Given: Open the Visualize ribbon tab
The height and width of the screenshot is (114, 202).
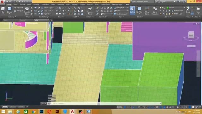Looking at the screenshot, I should click(x=36, y=4).
